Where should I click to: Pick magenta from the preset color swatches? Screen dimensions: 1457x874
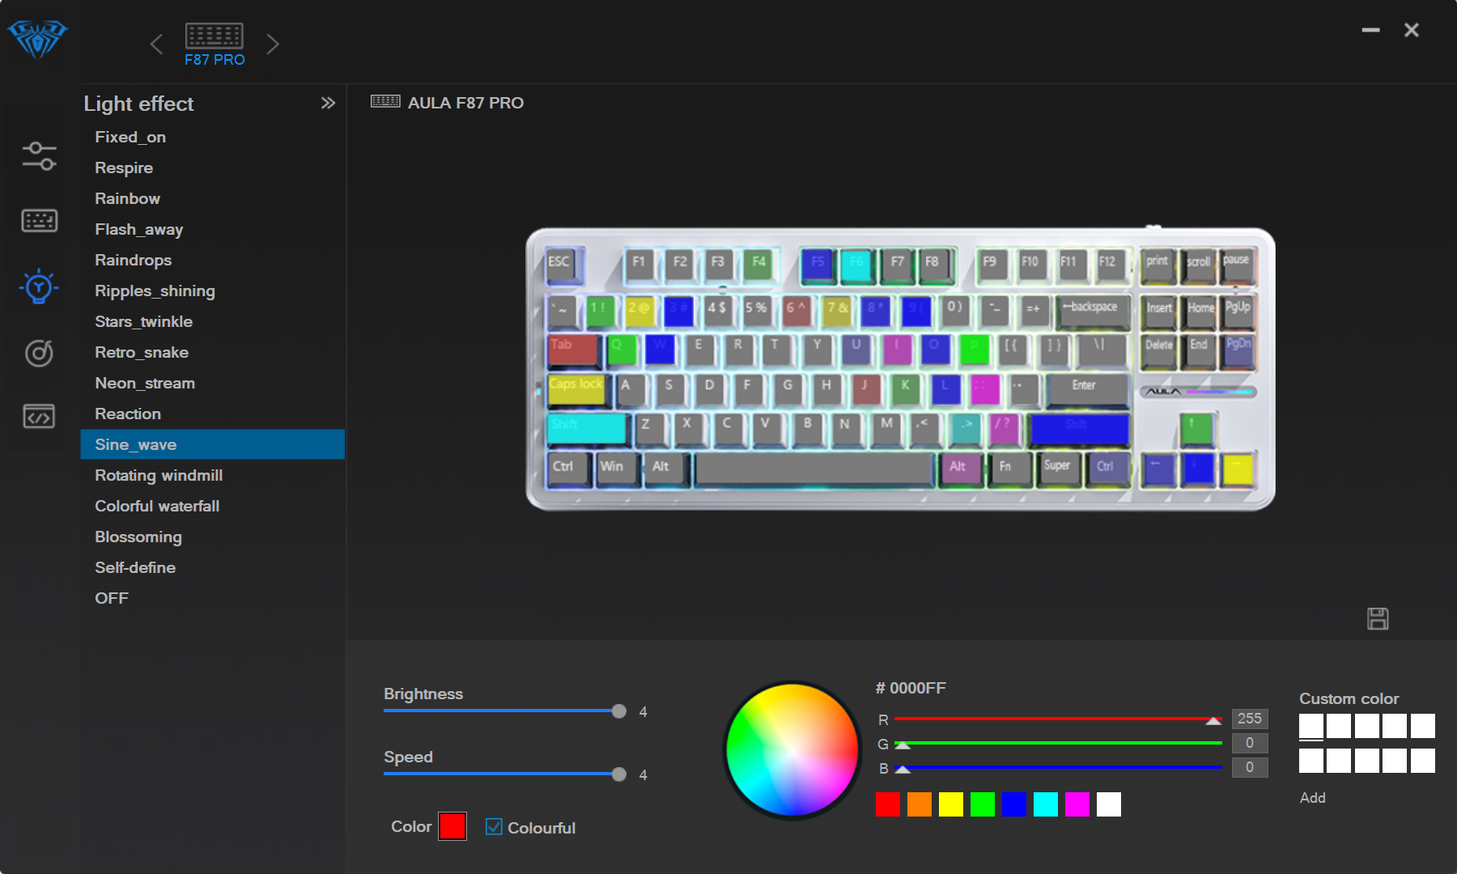click(1077, 804)
